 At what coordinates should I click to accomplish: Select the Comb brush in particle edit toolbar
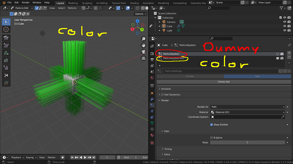[6, 38]
